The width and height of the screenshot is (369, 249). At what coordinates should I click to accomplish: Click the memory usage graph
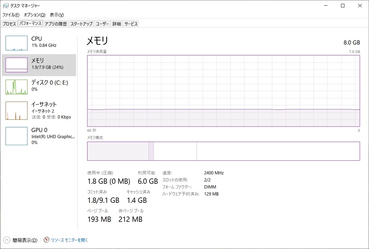click(x=223, y=90)
